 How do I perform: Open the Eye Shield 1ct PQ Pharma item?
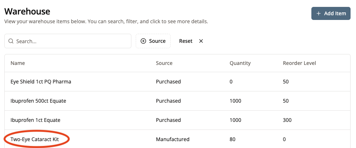click(41, 82)
